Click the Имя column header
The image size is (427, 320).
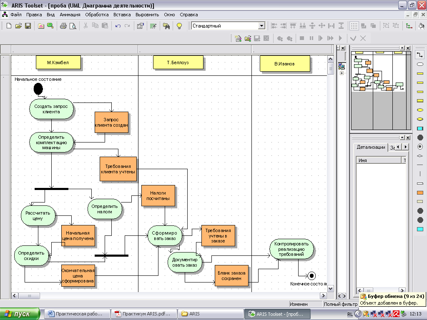point(379,160)
